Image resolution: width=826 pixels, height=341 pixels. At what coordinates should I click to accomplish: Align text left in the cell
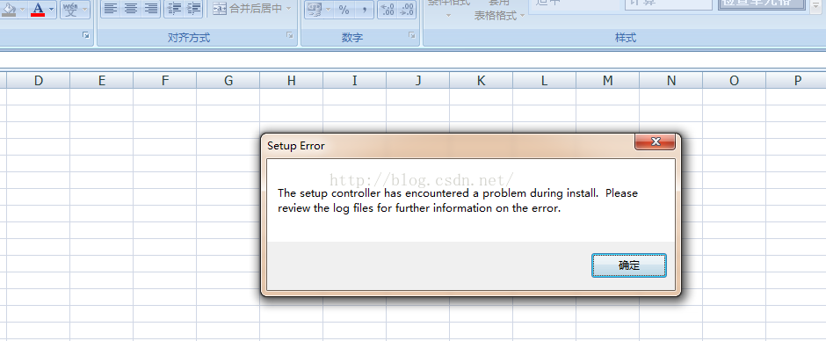pos(110,9)
